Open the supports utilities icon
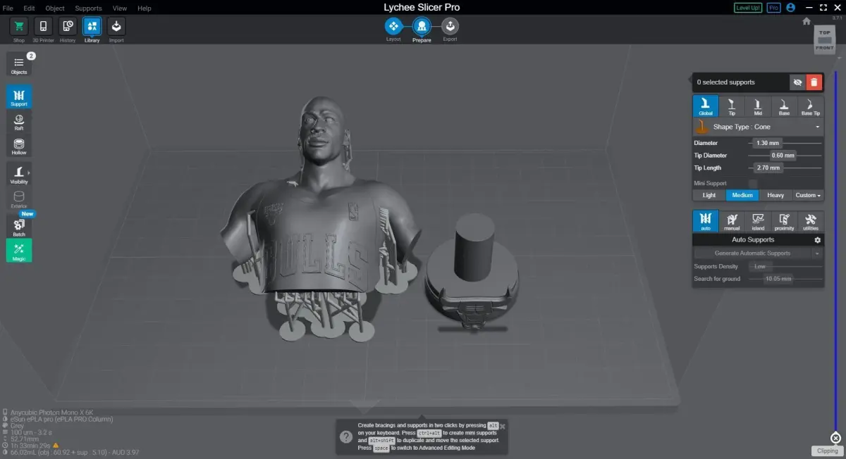The image size is (846, 459). click(x=810, y=221)
